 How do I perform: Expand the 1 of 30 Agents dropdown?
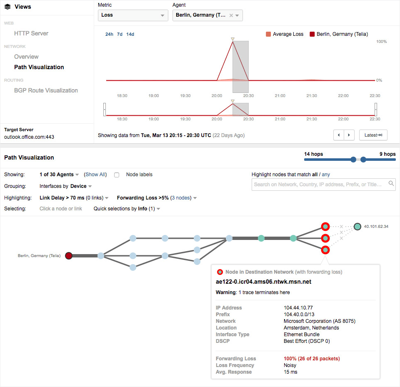tap(59, 175)
